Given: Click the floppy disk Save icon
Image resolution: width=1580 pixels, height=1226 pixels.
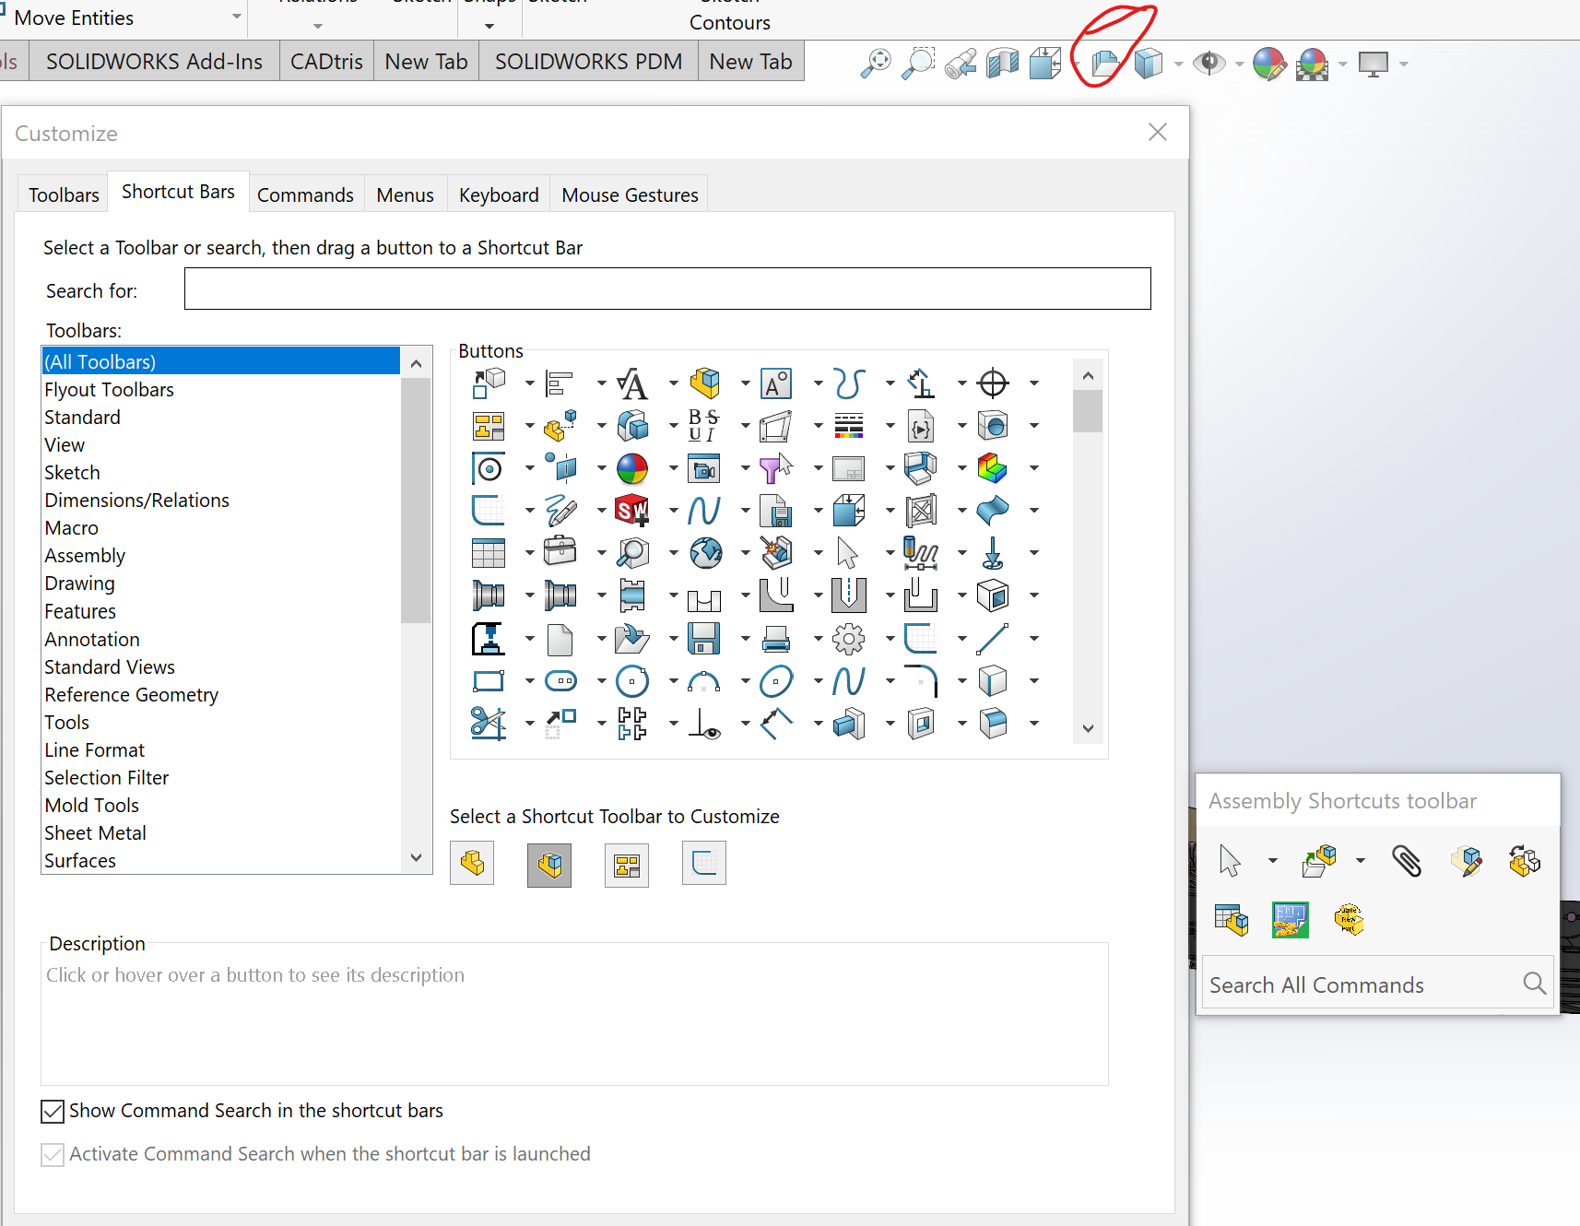Looking at the screenshot, I should pyautogui.click(x=704, y=638).
